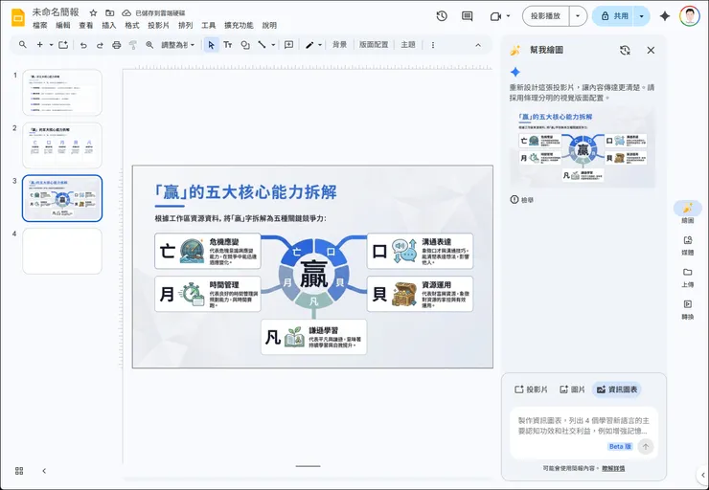This screenshot has width=709, height=490.
Task: Open the 擴充功能 menu
Action: pyautogui.click(x=239, y=25)
